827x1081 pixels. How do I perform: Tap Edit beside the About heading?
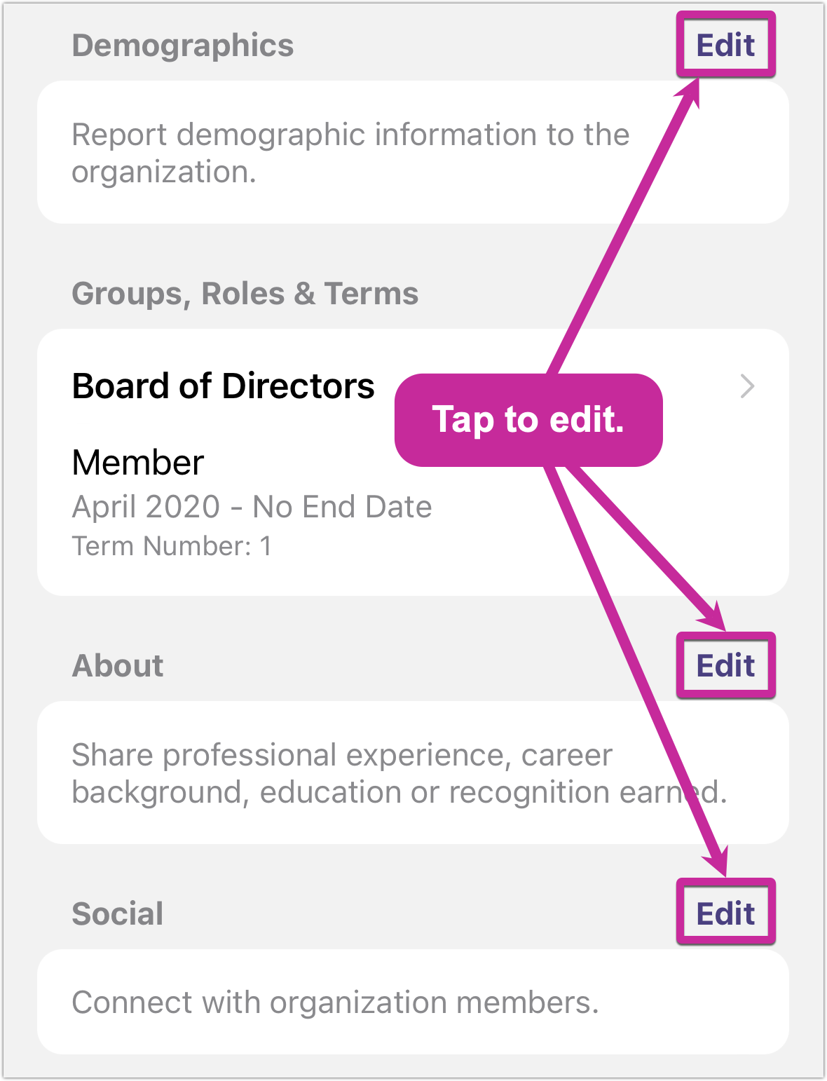(x=725, y=665)
